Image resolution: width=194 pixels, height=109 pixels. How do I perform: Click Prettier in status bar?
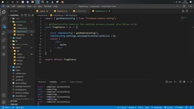click(x=179, y=107)
